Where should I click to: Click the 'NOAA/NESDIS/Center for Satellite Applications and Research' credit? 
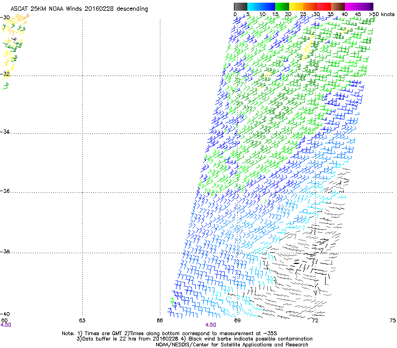pos(232,345)
